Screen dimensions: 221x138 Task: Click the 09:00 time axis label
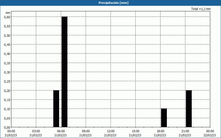[x=86, y=131]
